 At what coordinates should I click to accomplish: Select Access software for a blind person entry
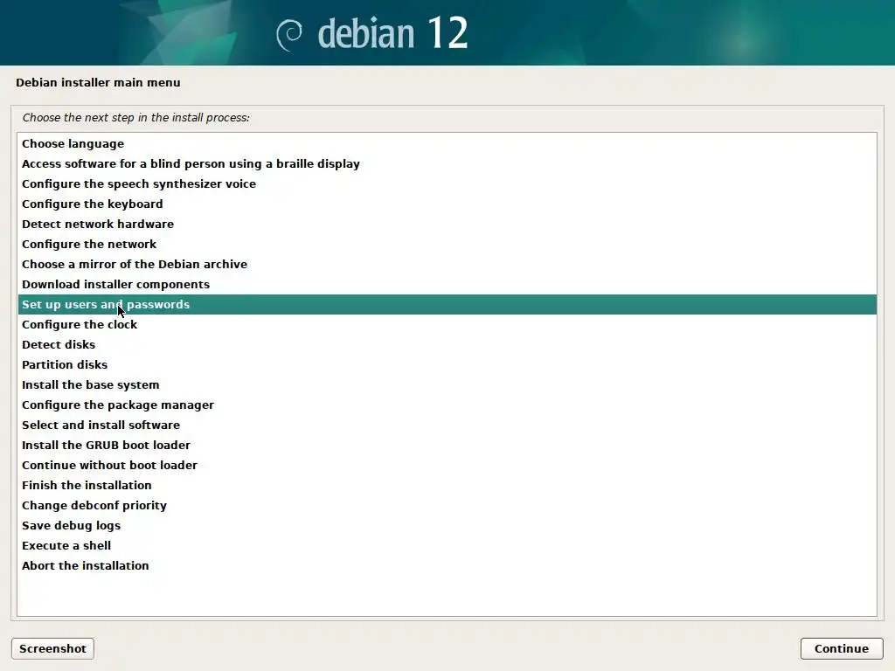pyautogui.click(x=447, y=163)
